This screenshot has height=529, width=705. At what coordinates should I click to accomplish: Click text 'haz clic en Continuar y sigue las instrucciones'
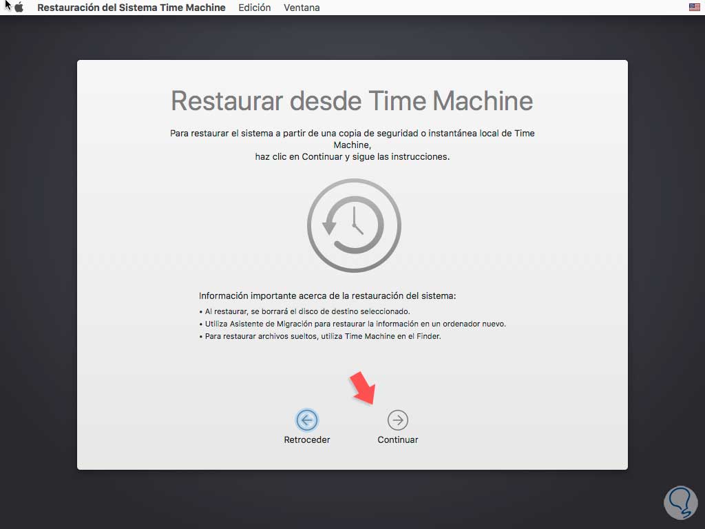(x=352, y=156)
